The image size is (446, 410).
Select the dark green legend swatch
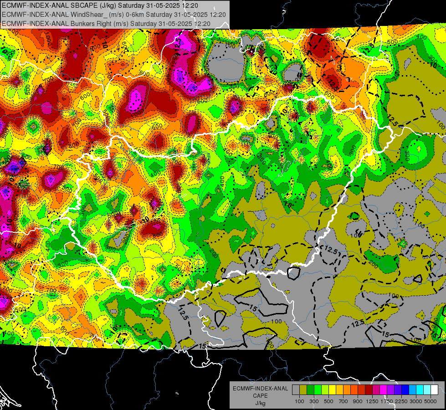[310, 390]
